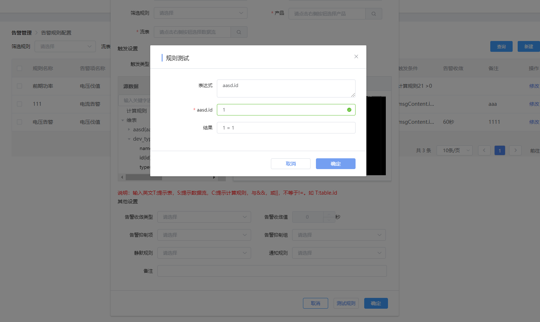
Task: Click the search icon next to 产品 field
Action: (x=374, y=14)
